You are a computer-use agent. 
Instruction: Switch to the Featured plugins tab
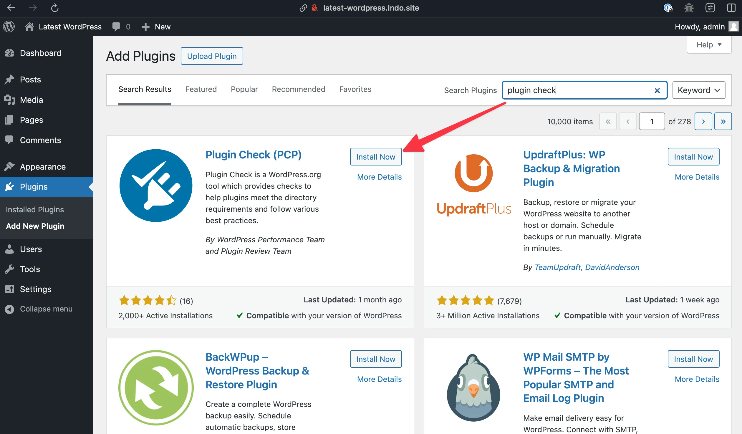201,89
